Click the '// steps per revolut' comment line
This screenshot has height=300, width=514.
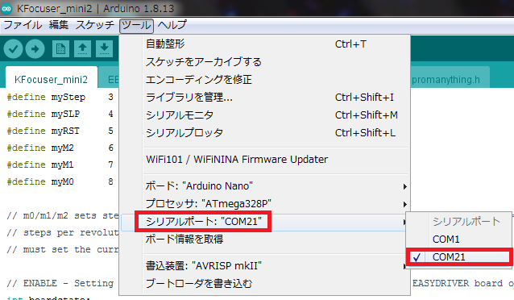tap(63, 233)
